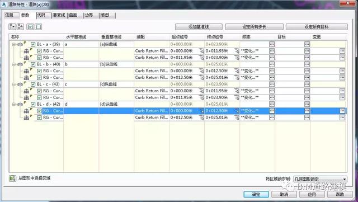Image resolution: width=358 pixels, height=202 pixels.
Task: Toggle the BL - c - (43) baseline checkbox
Action: click(33, 84)
